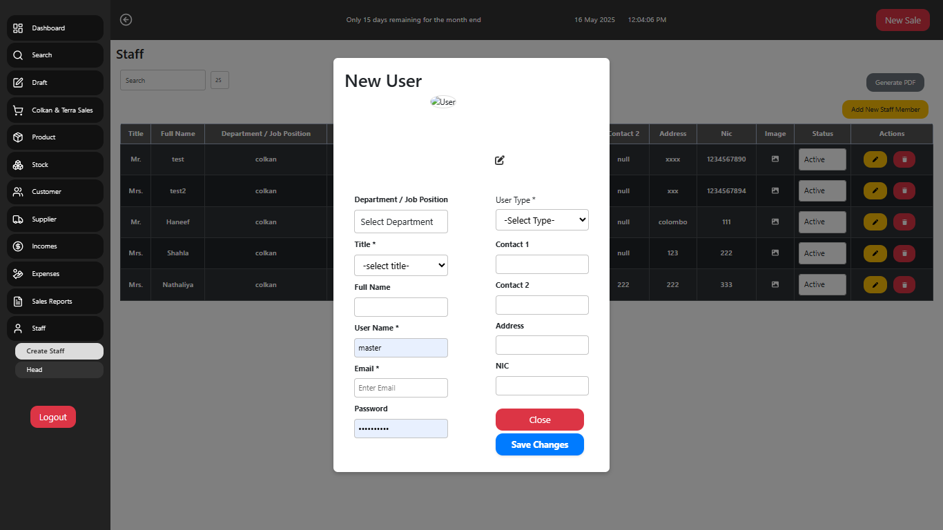Click the Nic value 1234567890
Viewport: 943px width, 530px height.
(726, 159)
